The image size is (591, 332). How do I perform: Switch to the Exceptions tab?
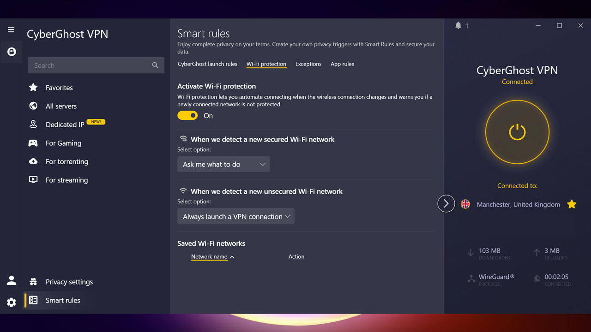point(308,64)
